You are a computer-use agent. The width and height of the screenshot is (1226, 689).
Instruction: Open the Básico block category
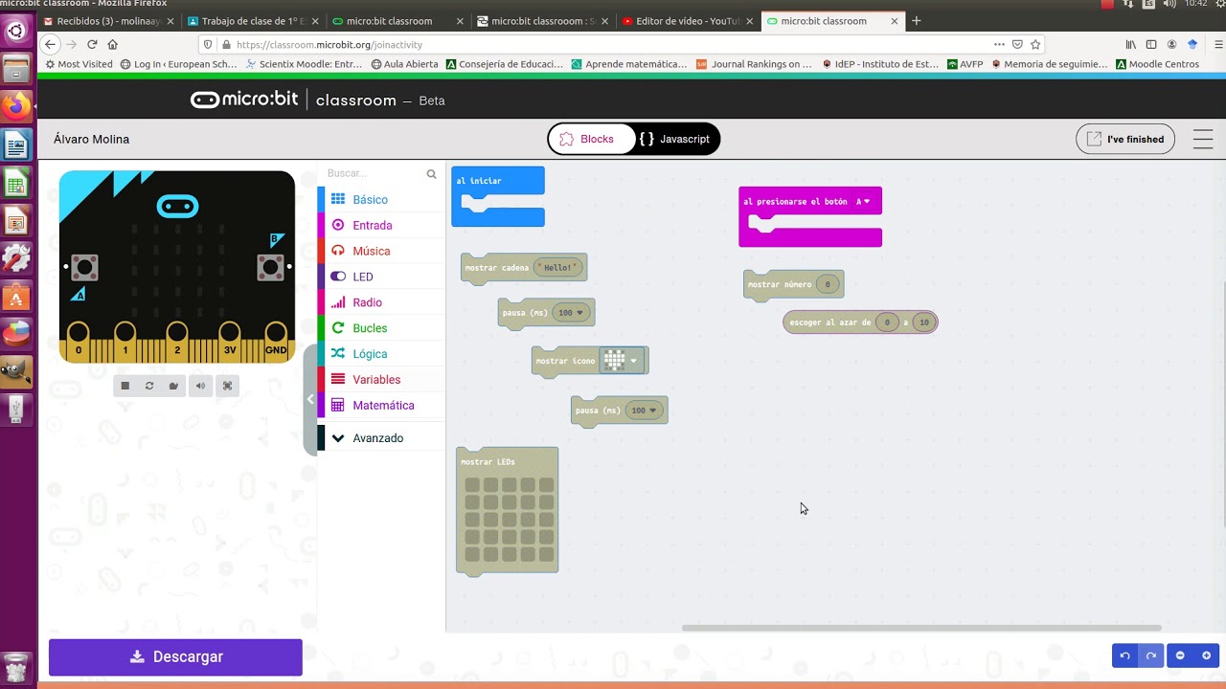[x=381, y=200]
